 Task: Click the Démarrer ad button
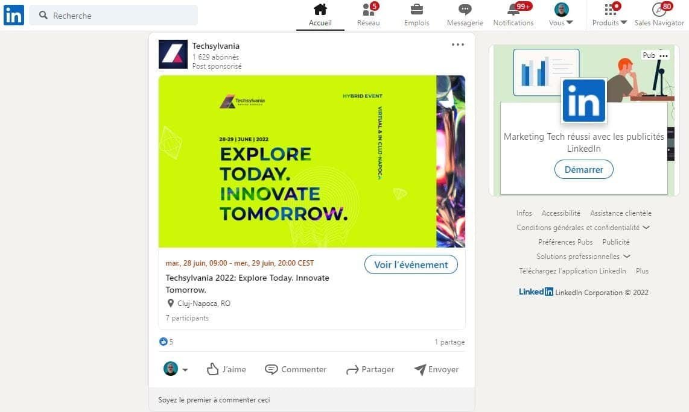[583, 169]
